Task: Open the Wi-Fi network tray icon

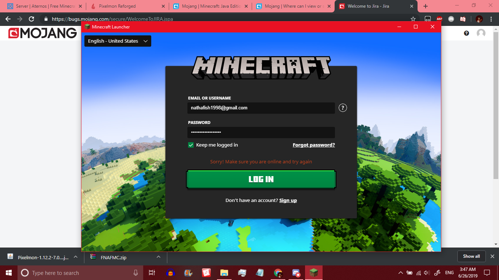Action: (x=419, y=273)
